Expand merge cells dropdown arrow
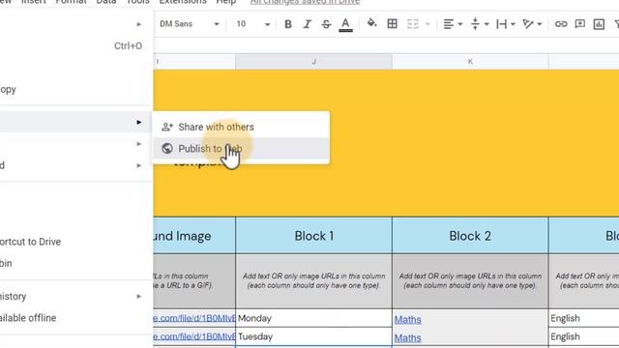Screen dimensions: 619x348 tap(427, 24)
